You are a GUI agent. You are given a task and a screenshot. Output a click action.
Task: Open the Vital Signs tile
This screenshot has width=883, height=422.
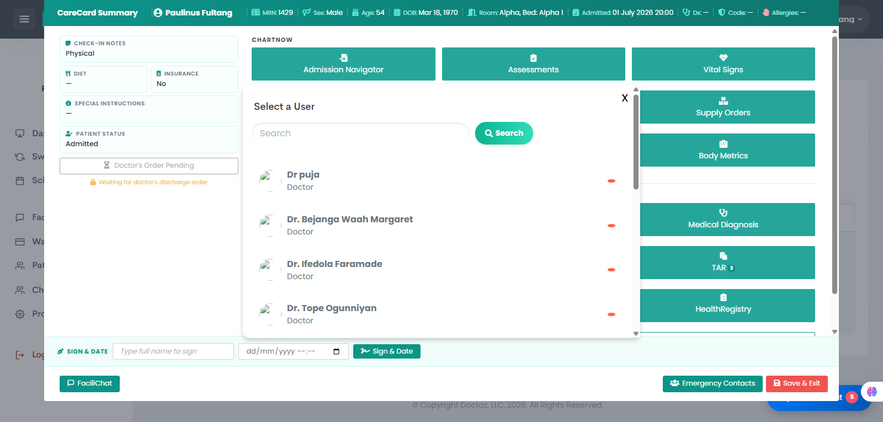click(x=723, y=64)
